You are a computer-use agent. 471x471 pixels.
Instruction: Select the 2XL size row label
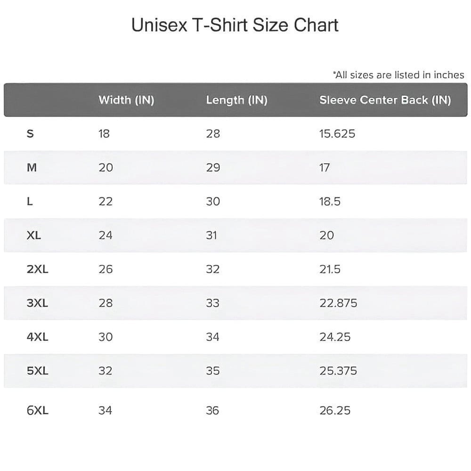pyautogui.click(x=38, y=269)
